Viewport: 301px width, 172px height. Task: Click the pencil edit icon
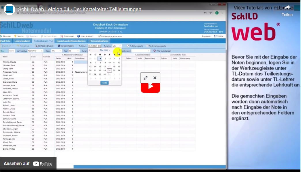[x=146, y=78]
